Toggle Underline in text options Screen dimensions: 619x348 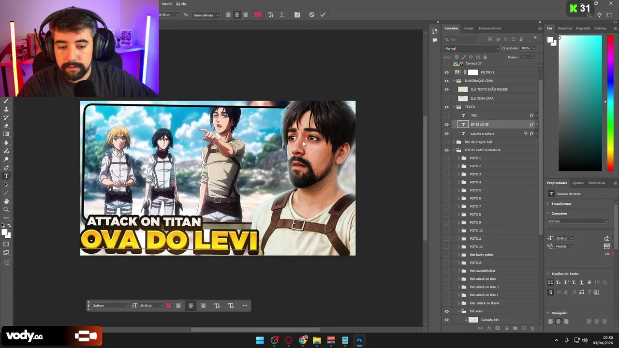[581, 282]
